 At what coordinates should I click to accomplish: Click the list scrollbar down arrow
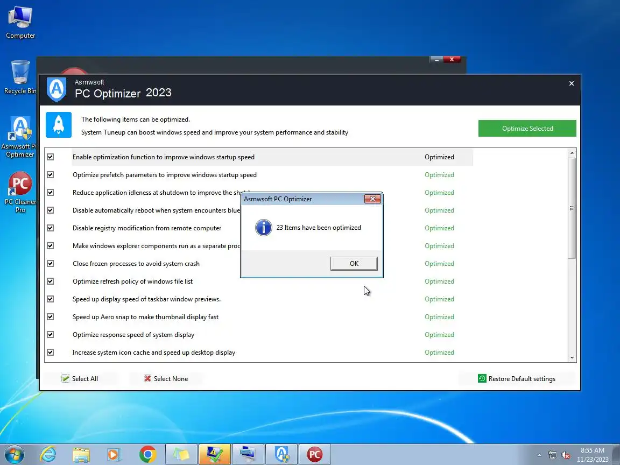click(x=572, y=357)
